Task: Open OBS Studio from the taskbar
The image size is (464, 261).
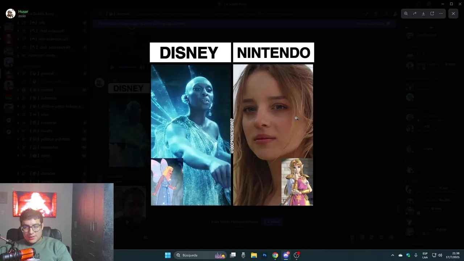Action: point(297,255)
